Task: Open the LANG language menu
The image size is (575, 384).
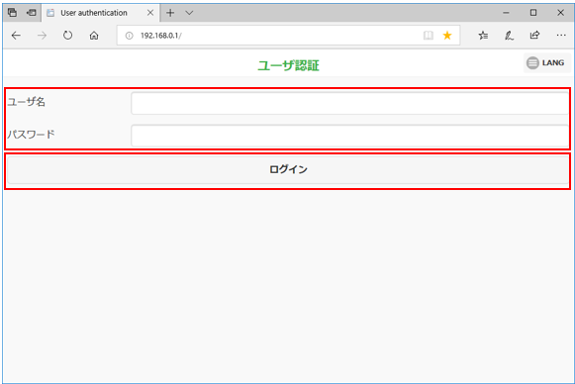Action: [546, 62]
